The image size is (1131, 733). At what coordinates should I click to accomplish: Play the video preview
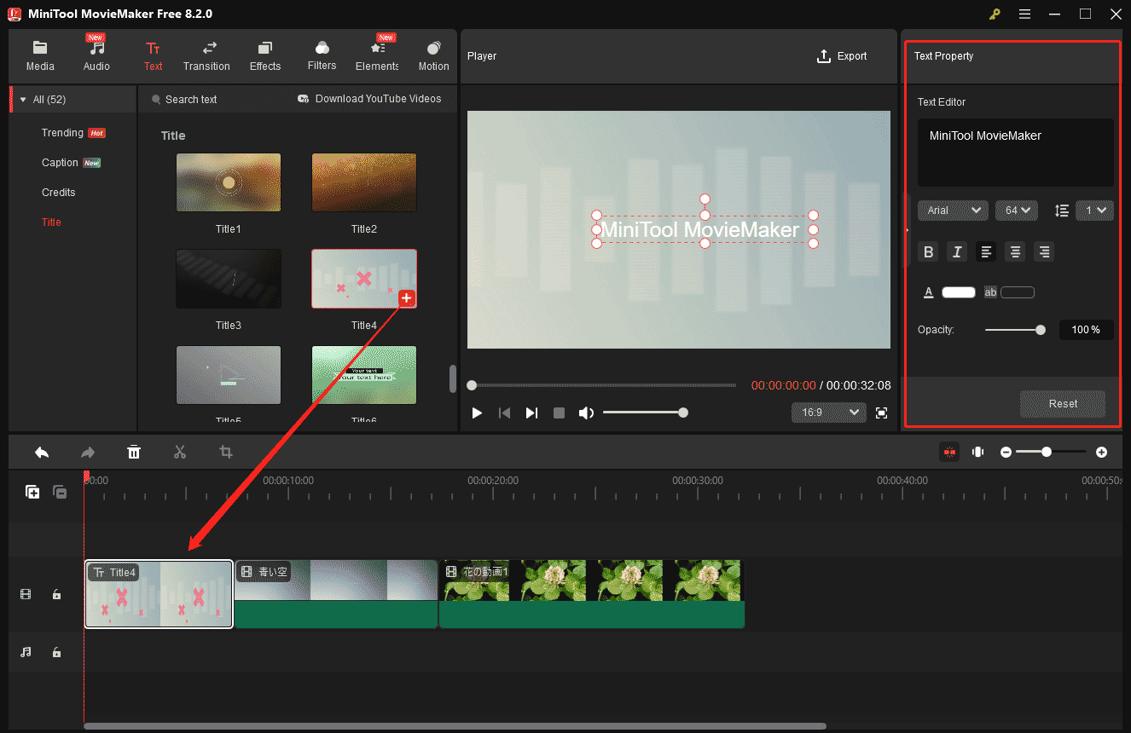click(x=477, y=413)
